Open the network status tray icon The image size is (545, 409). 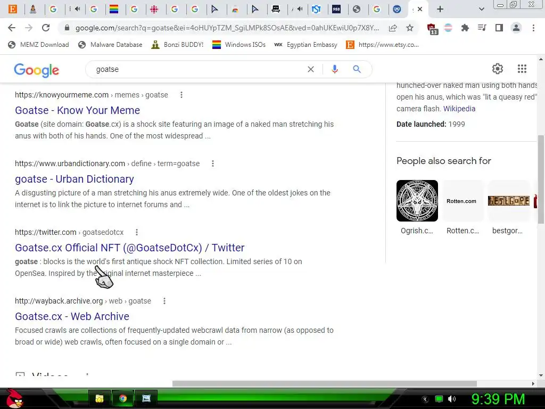click(439, 399)
